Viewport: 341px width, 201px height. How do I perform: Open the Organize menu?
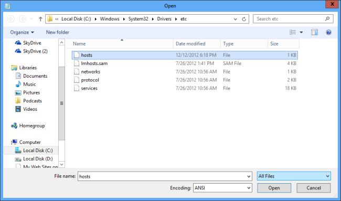[22, 32]
